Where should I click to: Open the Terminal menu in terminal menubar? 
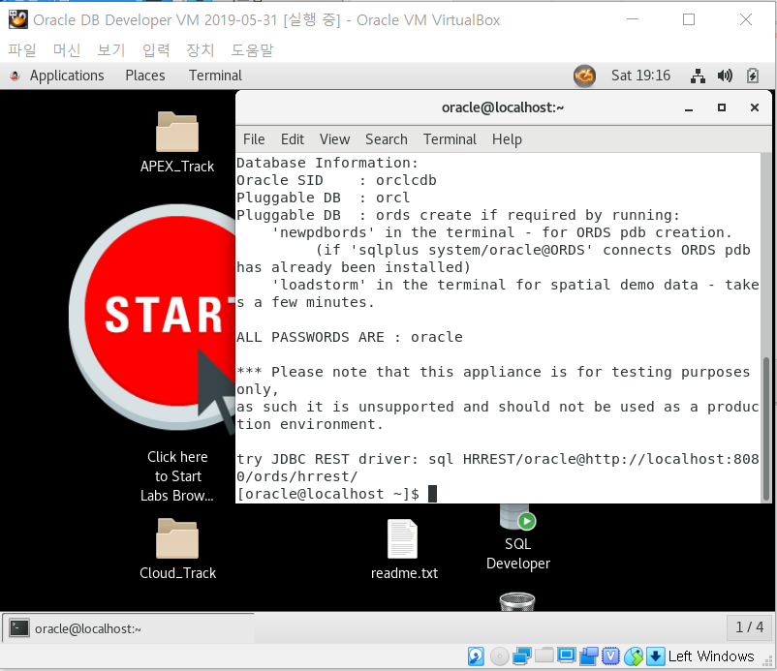(x=450, y=139)
